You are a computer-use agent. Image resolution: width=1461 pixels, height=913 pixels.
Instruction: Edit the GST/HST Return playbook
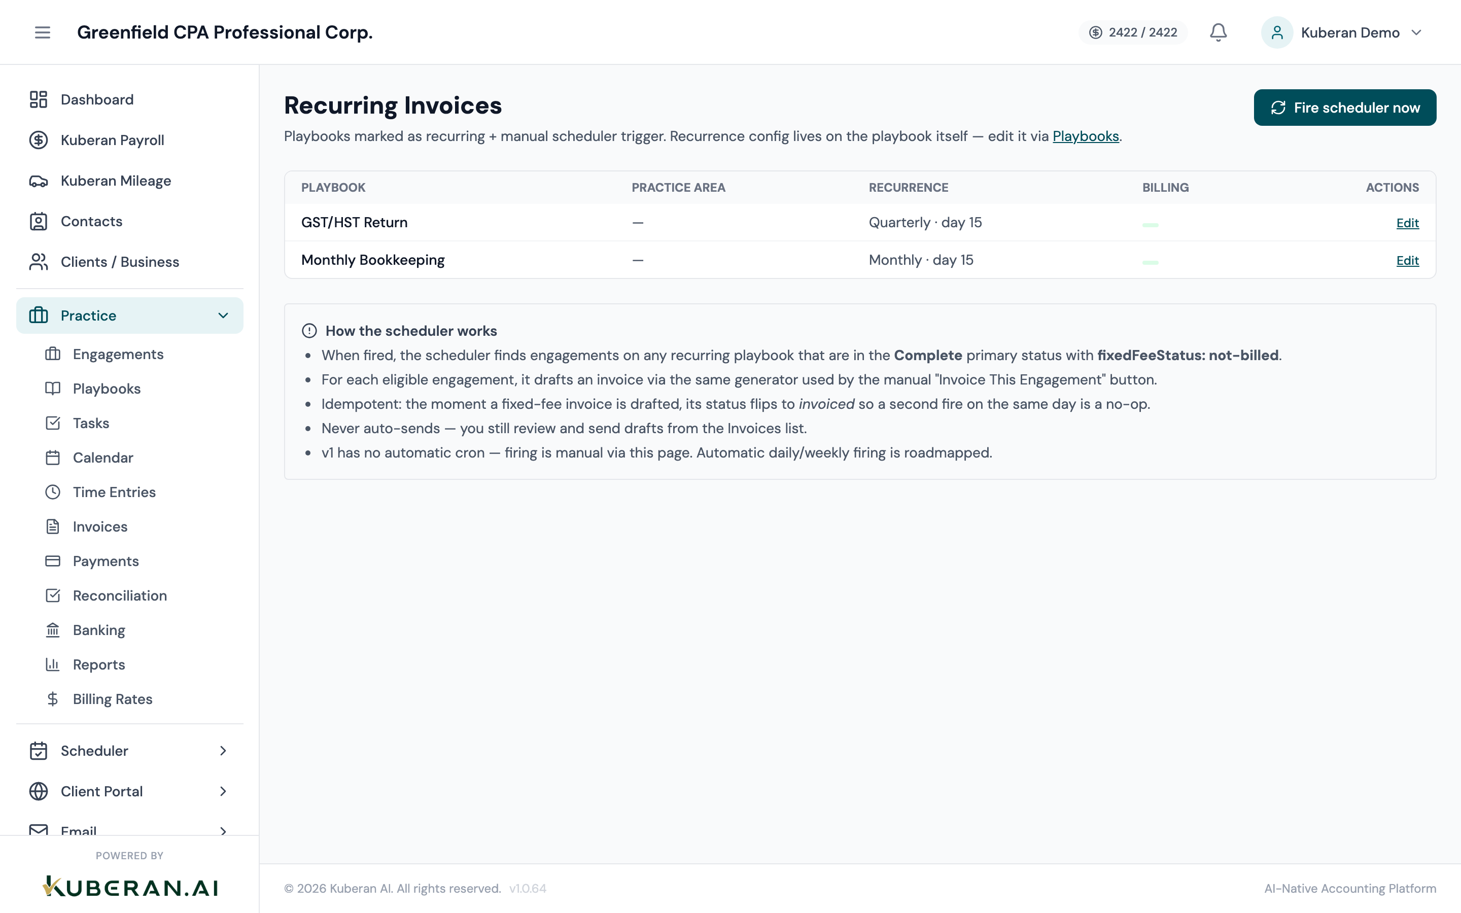(x=1407, y=223)
